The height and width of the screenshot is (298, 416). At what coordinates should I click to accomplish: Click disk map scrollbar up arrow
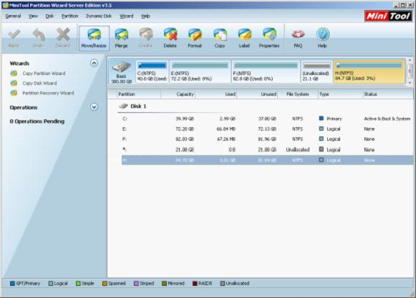pos(410,61)
